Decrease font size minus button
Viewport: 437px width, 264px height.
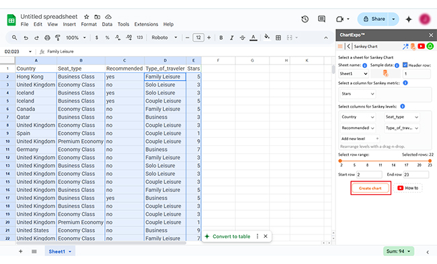click(x=188, y=38)
